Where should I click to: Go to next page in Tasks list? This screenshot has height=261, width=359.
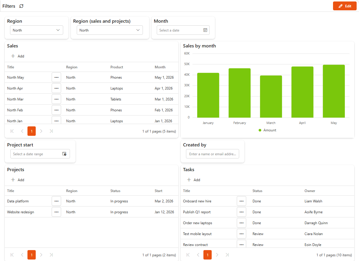[217, 255]
